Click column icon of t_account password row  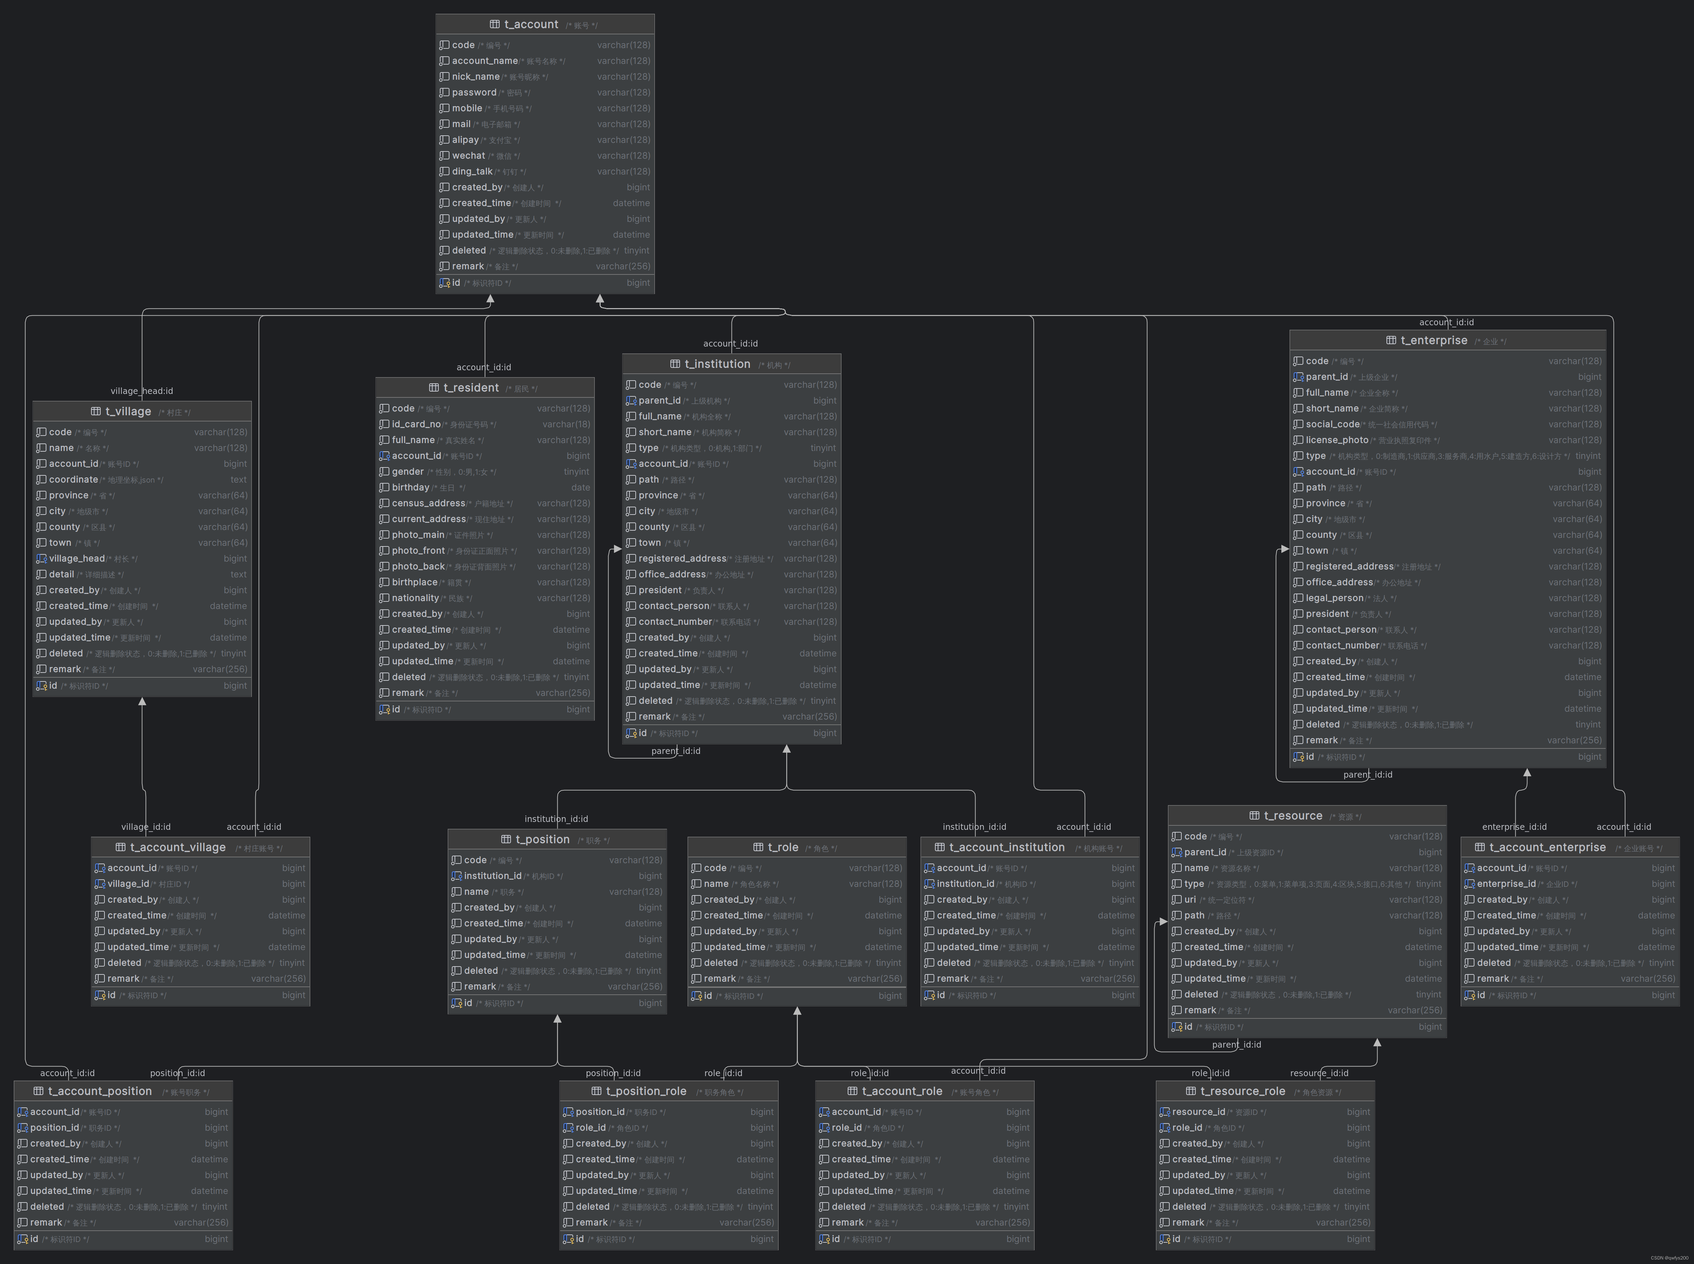pos(444,93)
